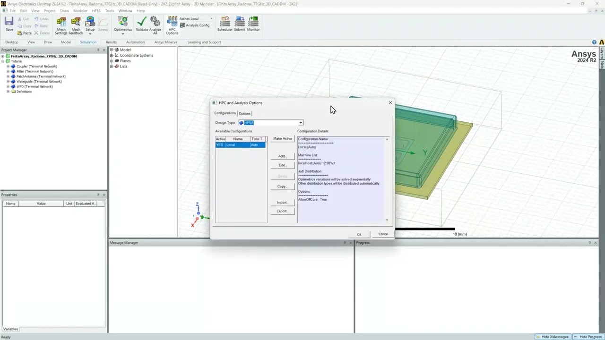Viewport: 605px width, 340px height.
Task: Expand the Lists node
Action: pos(112,67)
